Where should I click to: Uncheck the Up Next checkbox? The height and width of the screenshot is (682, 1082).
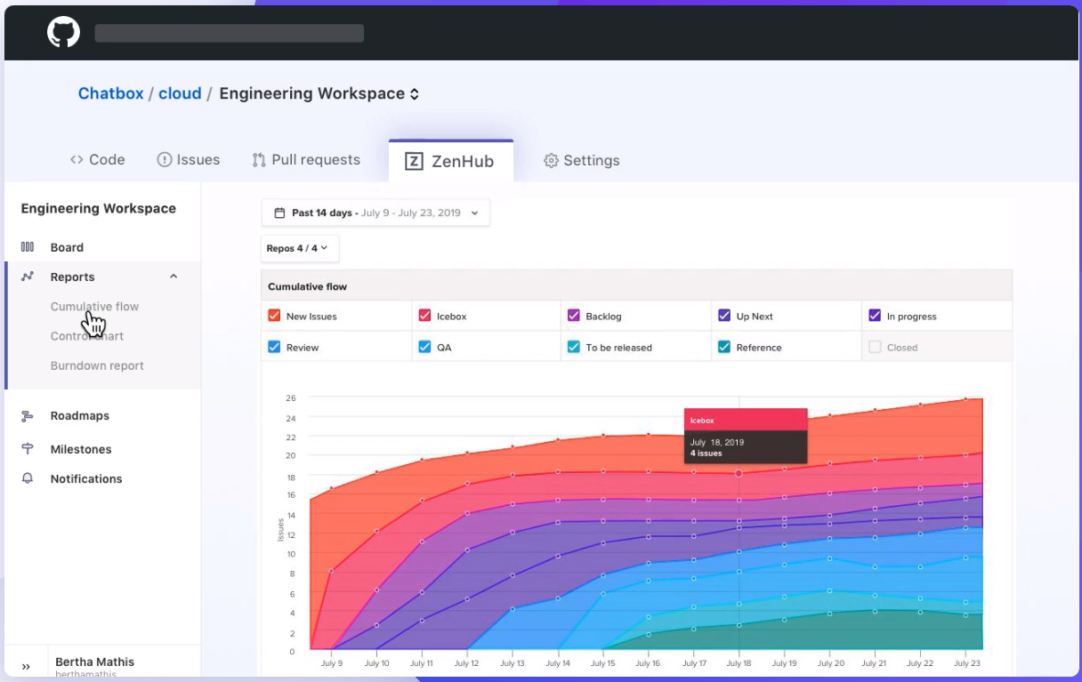coord(724,316)
